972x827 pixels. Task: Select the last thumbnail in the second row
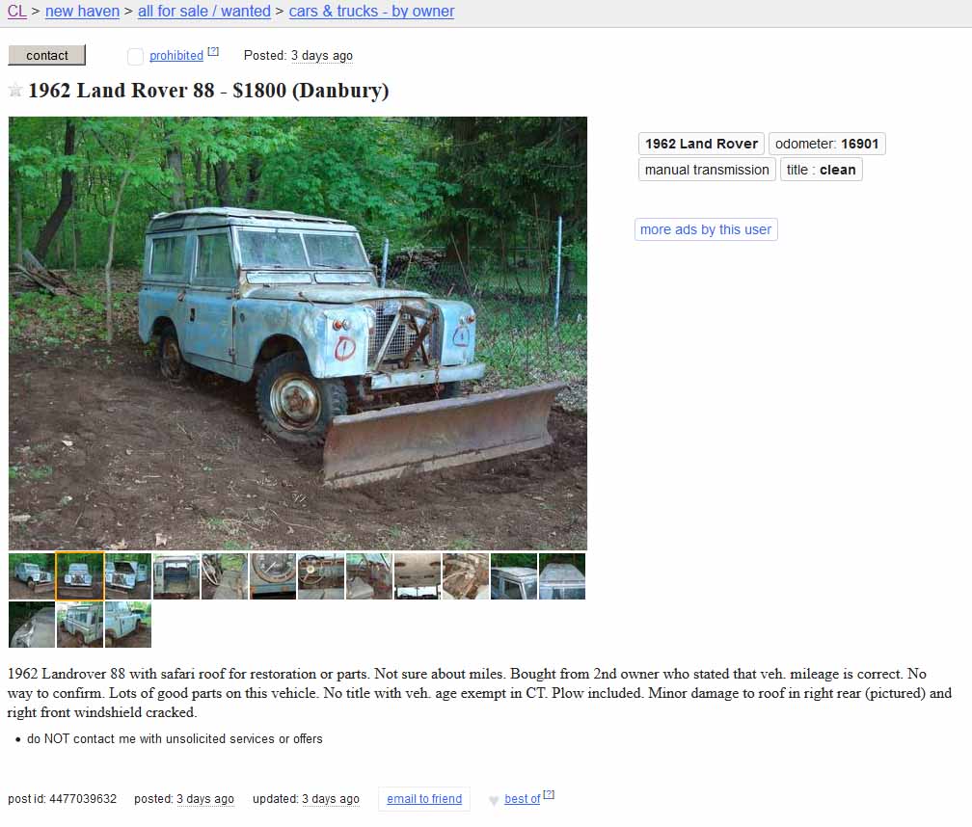coord(128,625)
